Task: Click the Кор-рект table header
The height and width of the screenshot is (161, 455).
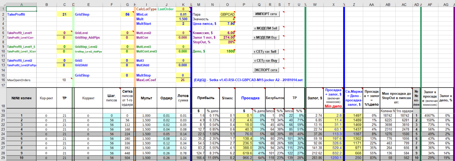Action: (x=46, y=98)
